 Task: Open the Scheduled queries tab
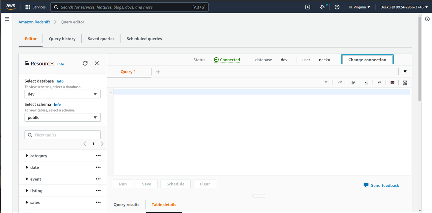coord(144,39)
